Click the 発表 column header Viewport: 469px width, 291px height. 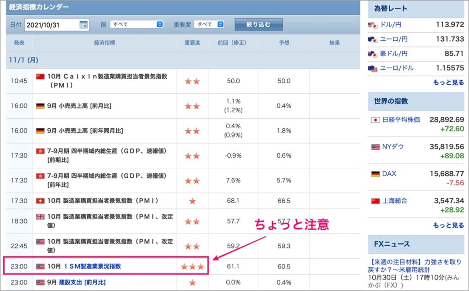click(19, 43)
